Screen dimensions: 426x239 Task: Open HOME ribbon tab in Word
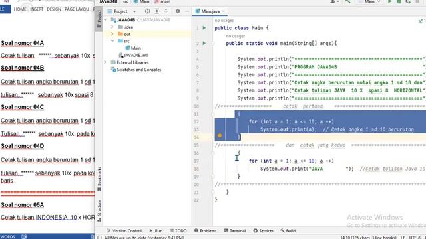coord(20,9)
